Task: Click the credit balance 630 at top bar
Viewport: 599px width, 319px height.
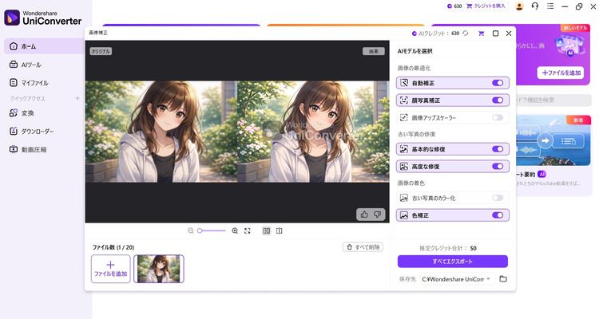Action: [454, 6]
